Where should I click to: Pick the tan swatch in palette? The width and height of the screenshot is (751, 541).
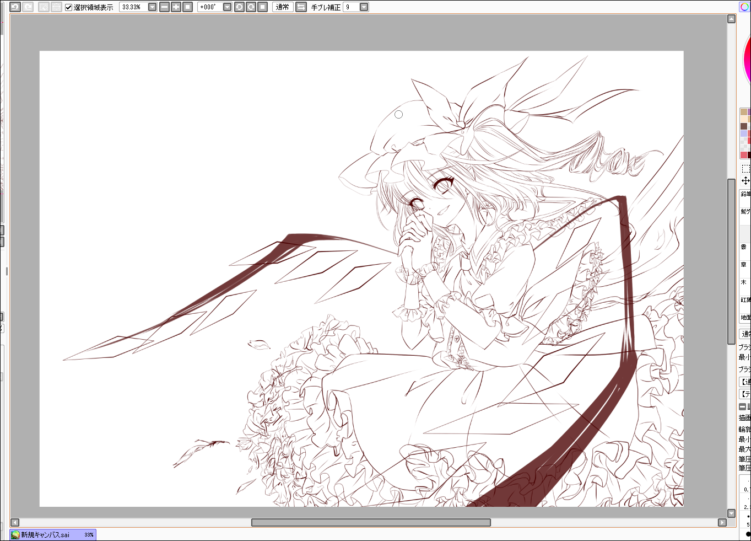[743, 112]
